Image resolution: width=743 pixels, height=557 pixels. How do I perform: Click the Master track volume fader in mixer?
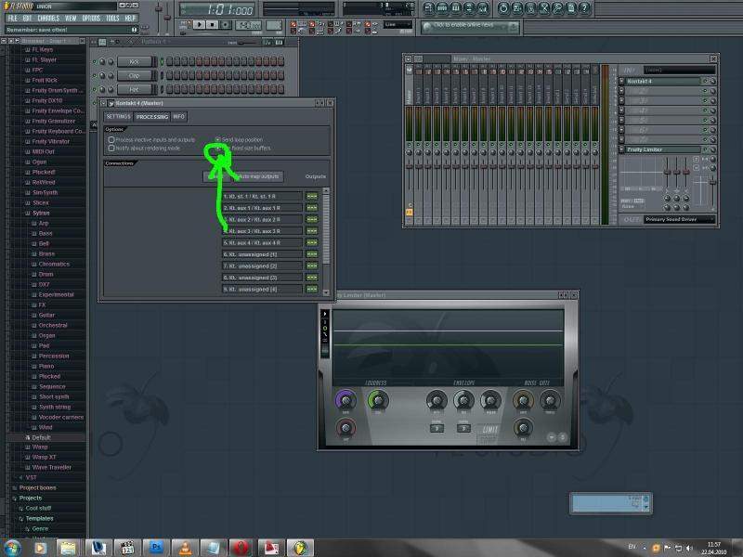tap(410, 167)
